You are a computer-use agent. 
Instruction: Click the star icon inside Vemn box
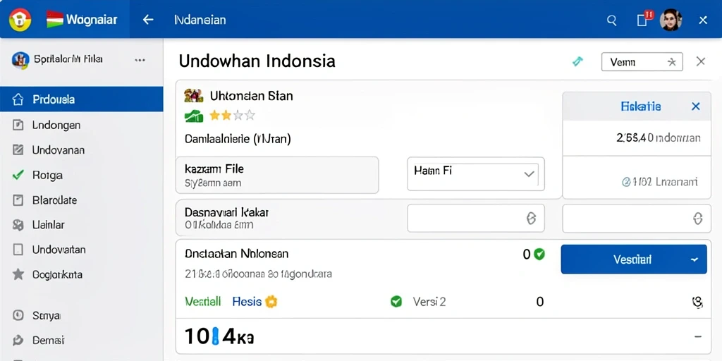point(671,62)
